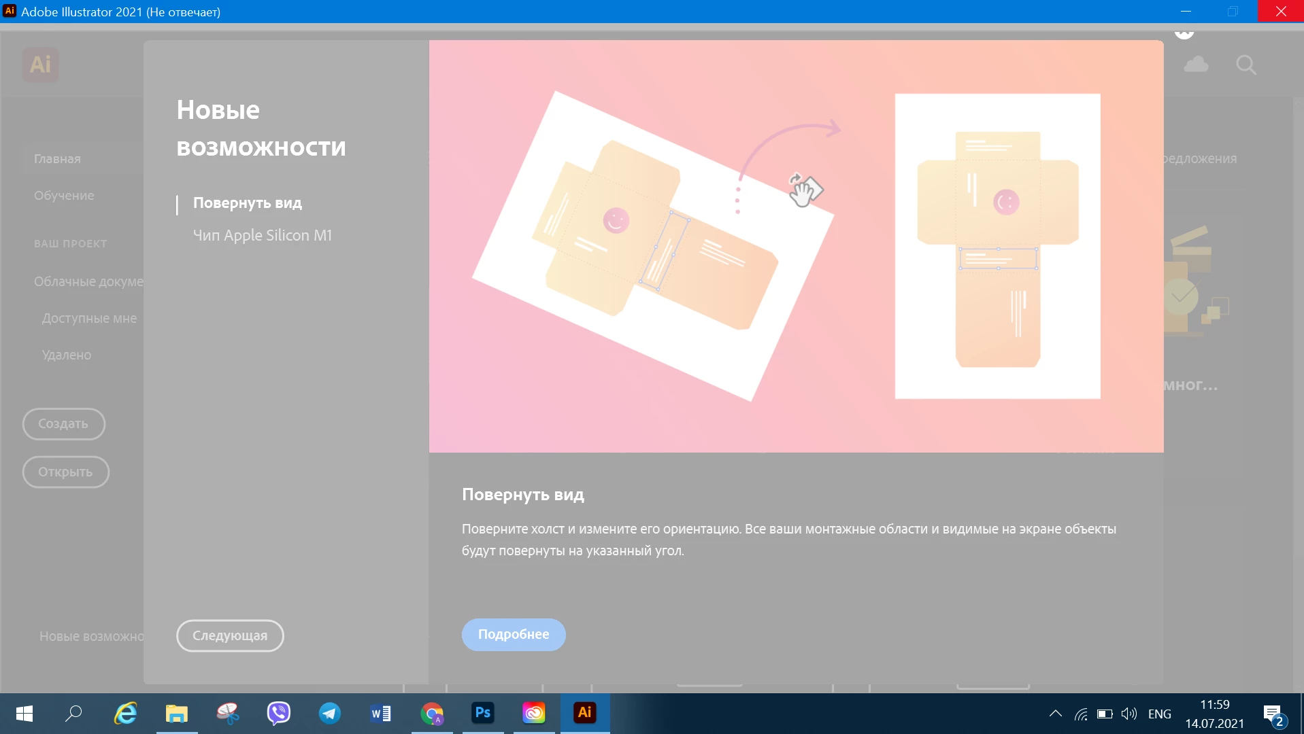Switch to Google Chrome in taskbar
This screenshot has width=1304, height=734.
tap(432, 714)
